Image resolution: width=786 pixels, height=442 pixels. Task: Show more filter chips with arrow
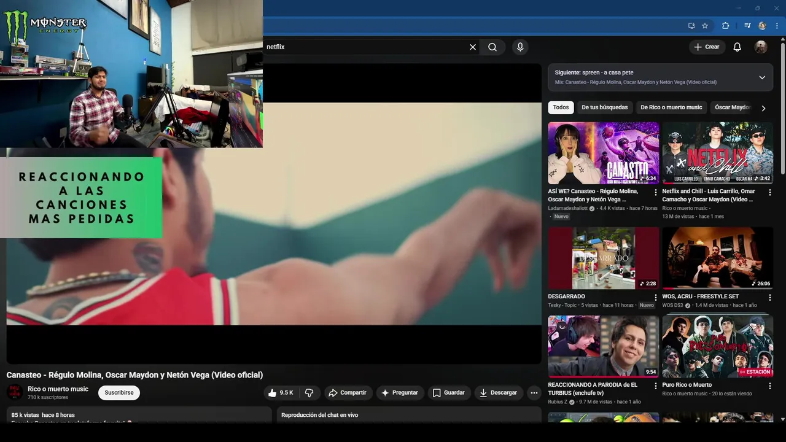763,108
